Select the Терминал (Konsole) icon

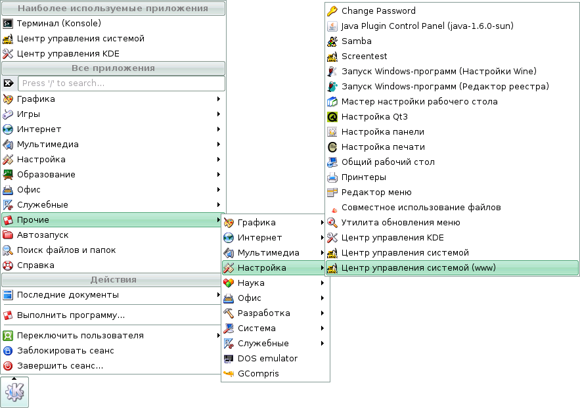click(8, 23)
